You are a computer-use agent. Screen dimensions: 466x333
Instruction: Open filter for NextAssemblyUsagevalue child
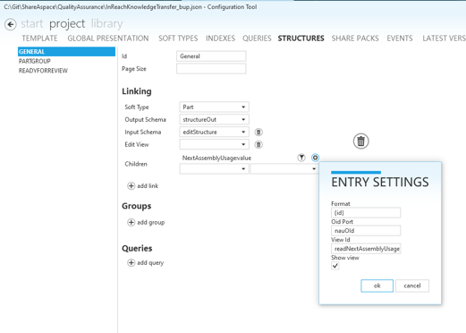[x=301, y=158]
